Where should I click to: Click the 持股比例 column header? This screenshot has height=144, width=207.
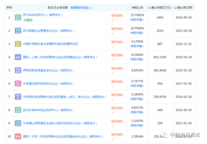pyautogui.click(x=137, y=7)
